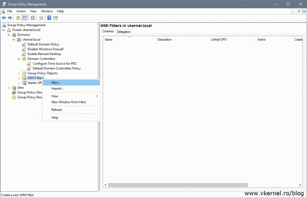Choose New... from the context menu
This screenshot has height=198, width=307.
click(x=71, y=83)
